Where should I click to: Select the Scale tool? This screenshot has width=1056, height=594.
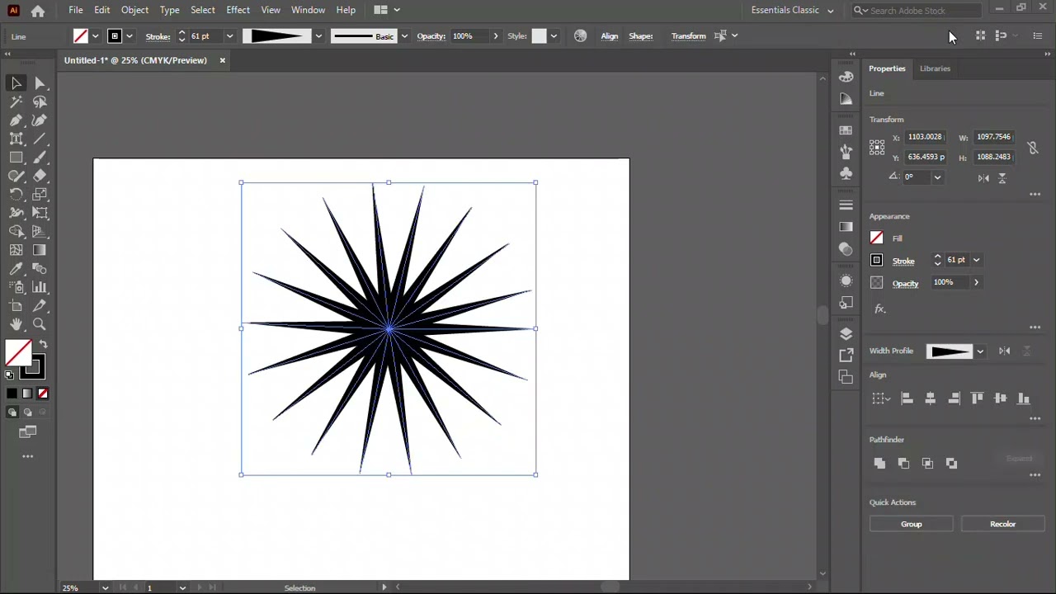[40, 195]
